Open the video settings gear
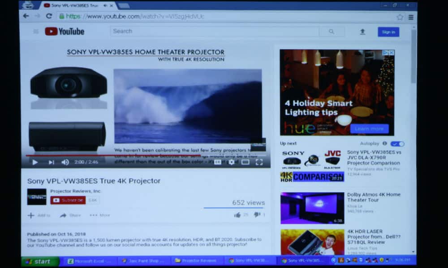 [x=231, y=162]
